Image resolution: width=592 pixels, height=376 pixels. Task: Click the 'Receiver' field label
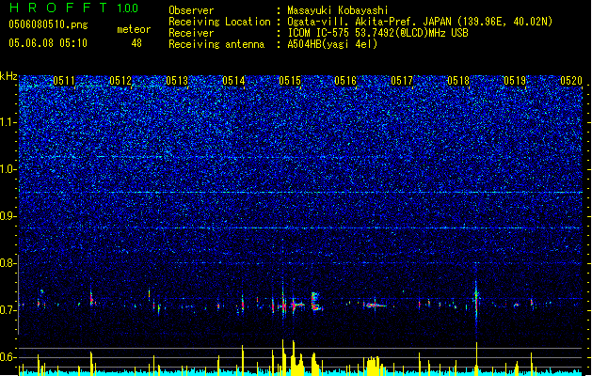pos(191,33)
